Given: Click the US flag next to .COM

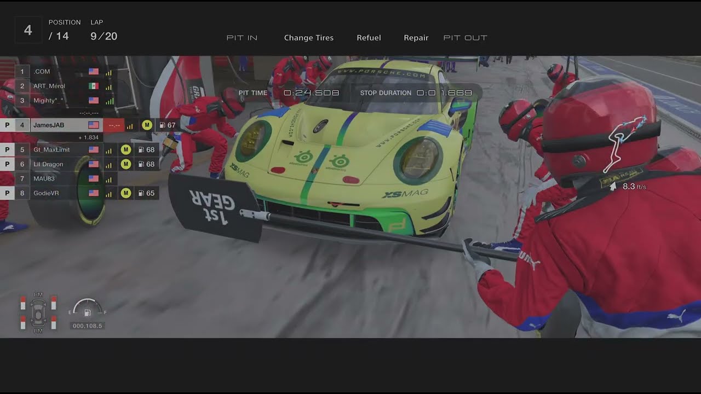Looking at the screenshot, I should coord(94,72).
